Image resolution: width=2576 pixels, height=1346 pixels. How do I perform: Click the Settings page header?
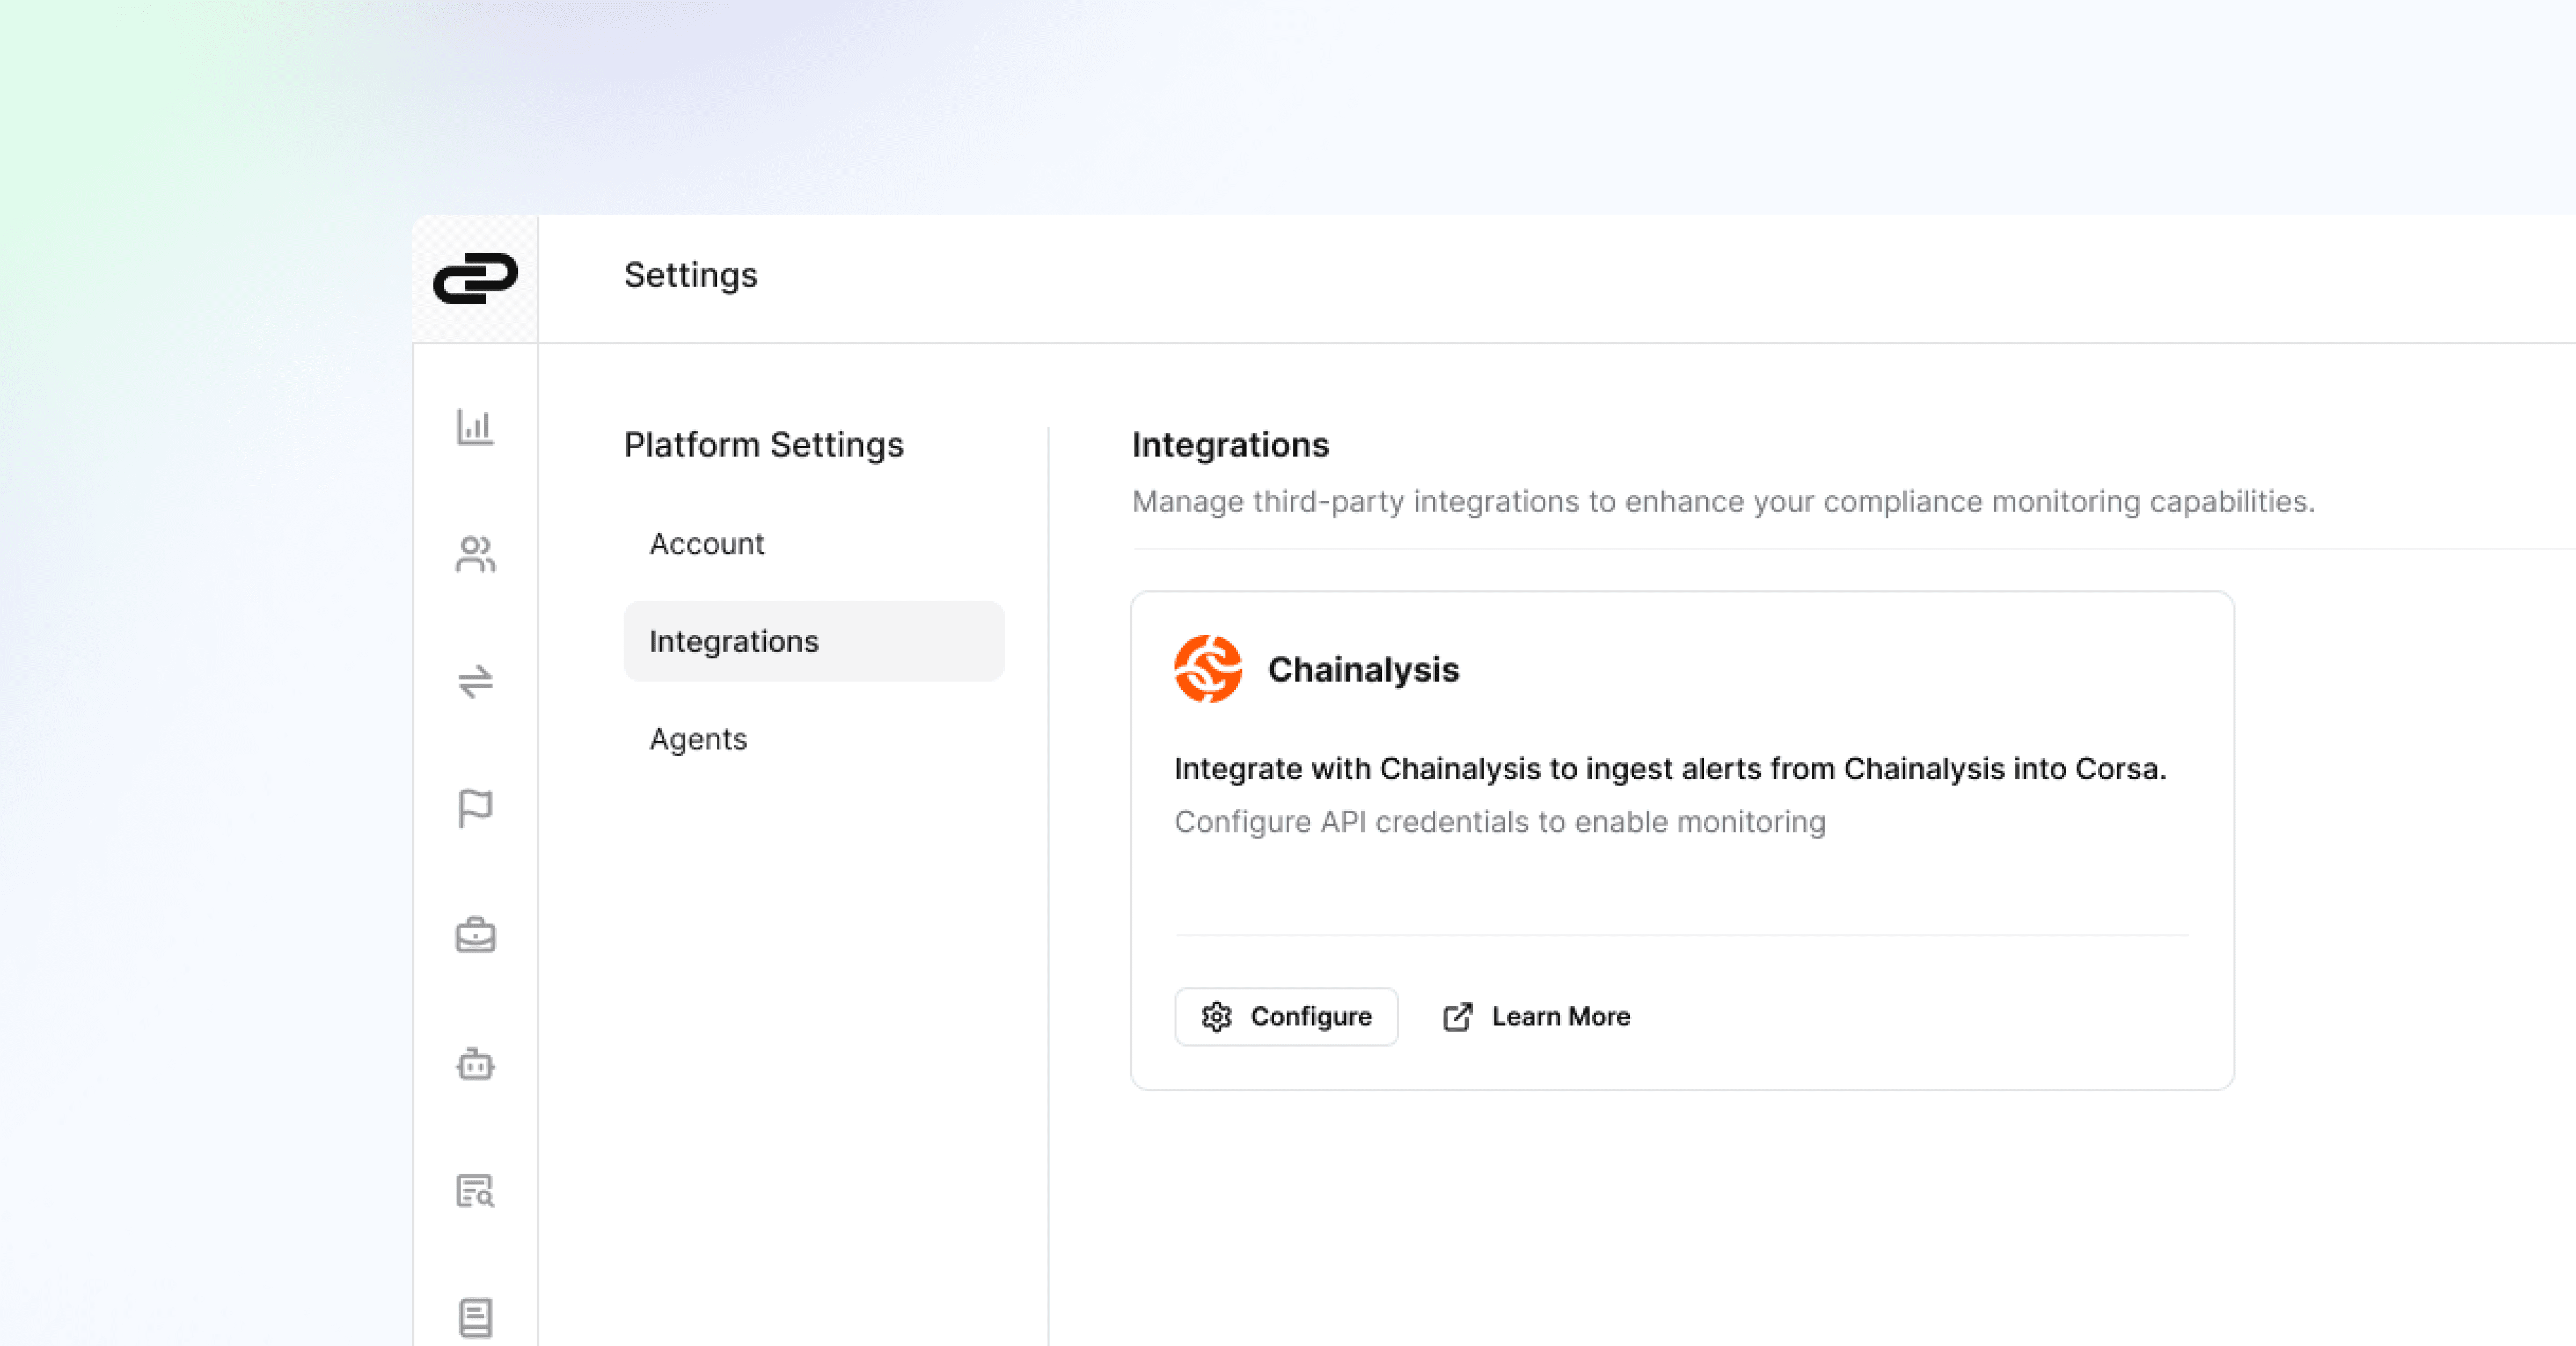coord(691,275)
